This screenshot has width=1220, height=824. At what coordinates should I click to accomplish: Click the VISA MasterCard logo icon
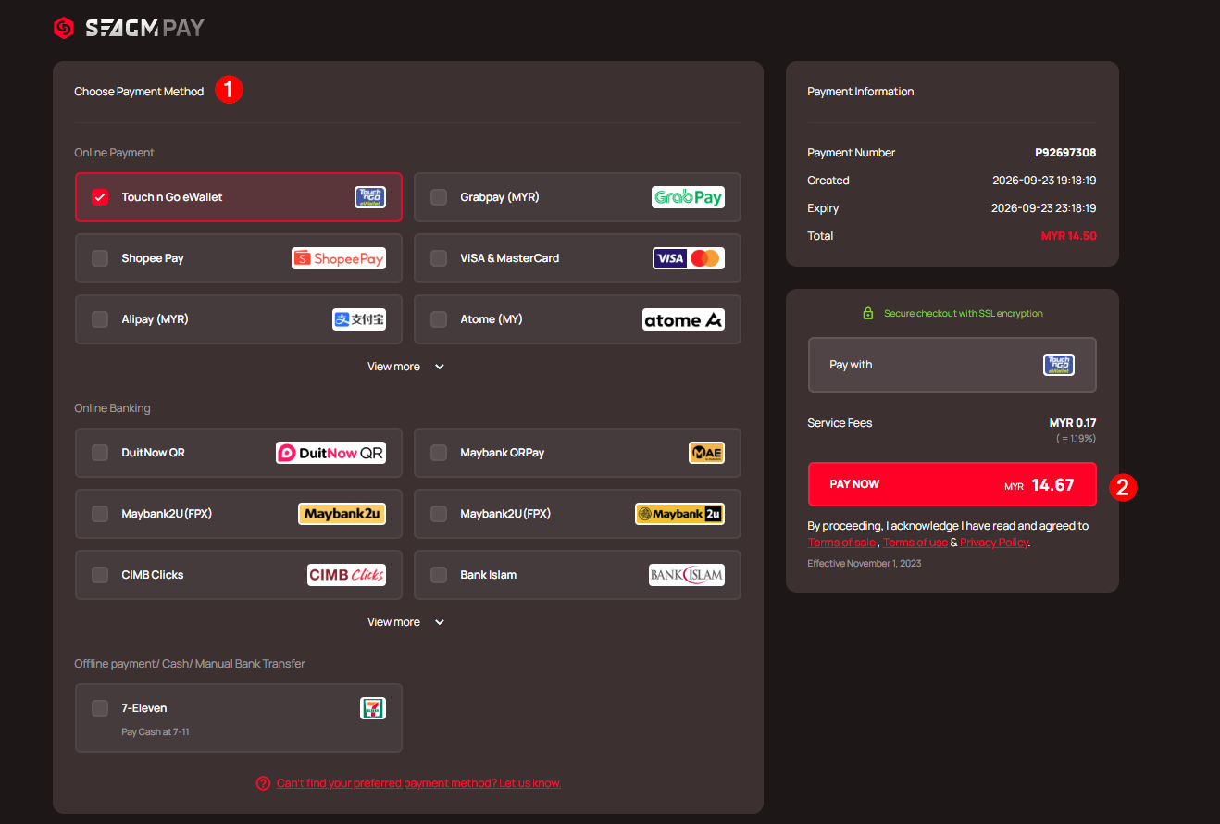point(688,258)
